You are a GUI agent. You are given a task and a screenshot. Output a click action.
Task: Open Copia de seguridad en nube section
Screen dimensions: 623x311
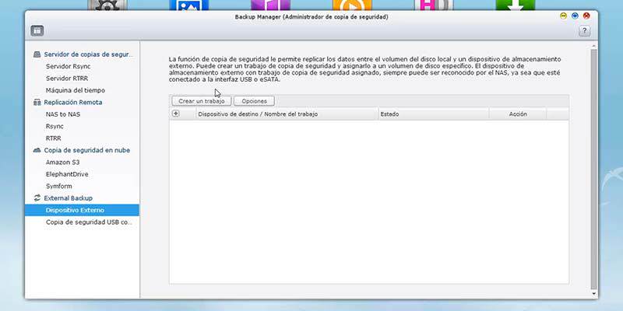click(x=86, y=150)
